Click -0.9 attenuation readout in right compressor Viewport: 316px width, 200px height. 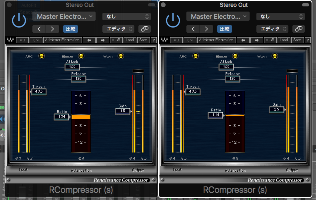[235, 158]
